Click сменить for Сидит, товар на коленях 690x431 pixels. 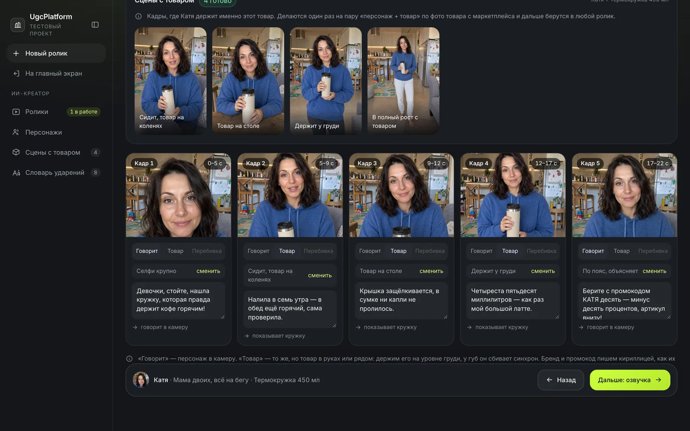320,276
